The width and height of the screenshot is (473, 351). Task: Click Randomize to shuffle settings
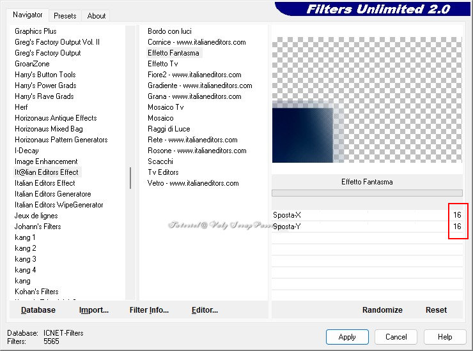click(382, 310)
